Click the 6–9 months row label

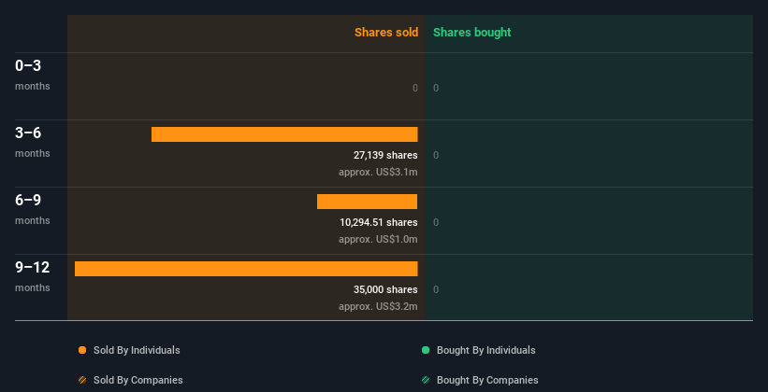pyautogui.click(x=33, y=209)
